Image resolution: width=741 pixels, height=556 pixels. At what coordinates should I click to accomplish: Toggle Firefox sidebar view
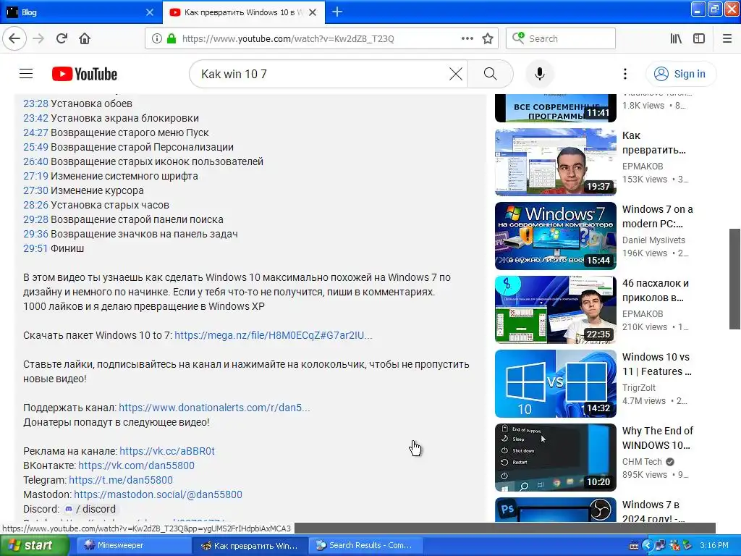click(699, 38)
